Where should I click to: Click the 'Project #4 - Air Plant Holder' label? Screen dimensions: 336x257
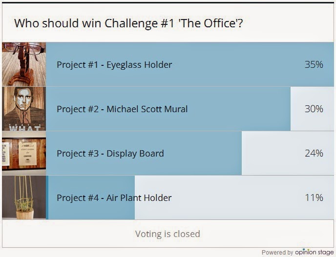coord(114,198)
